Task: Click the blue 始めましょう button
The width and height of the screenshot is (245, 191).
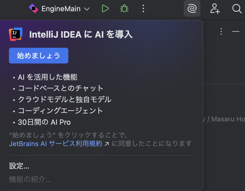Action: [39, 56]
